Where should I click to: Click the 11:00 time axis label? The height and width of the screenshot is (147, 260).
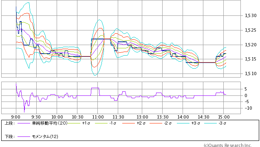[98, 117]
